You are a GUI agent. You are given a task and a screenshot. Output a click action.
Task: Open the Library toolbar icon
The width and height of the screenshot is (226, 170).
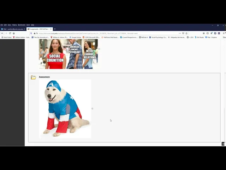click(x=204, y=33)
